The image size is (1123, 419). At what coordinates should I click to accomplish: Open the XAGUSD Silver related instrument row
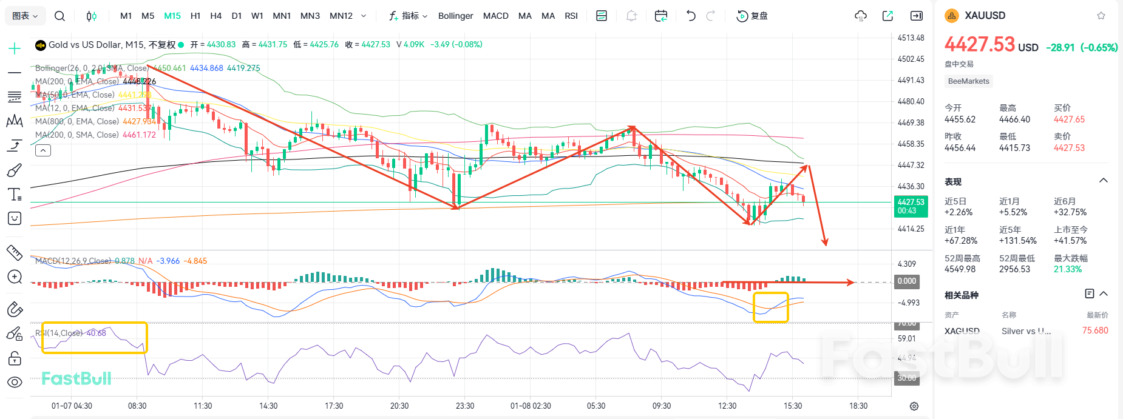[x=1026, y=331]
